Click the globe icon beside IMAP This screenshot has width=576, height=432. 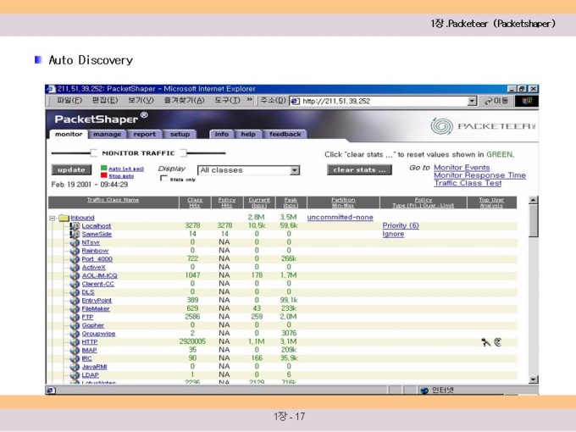coord(75,351)
